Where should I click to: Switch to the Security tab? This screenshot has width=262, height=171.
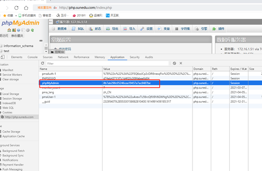[134, 57]
